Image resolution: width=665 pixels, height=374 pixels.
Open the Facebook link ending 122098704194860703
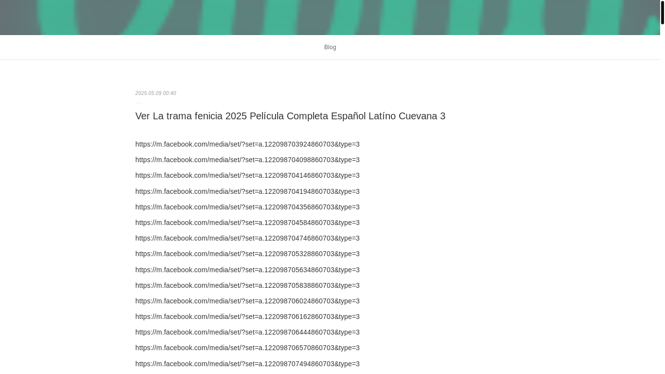tap(247, 191)
